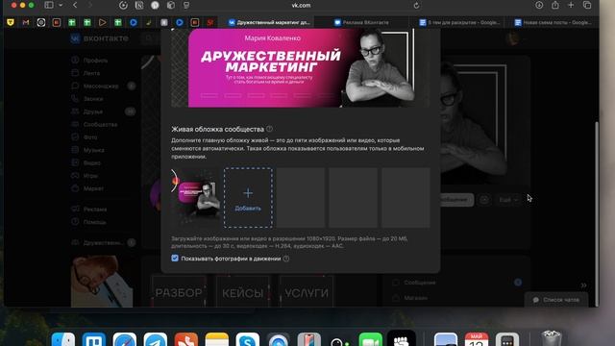Toggle Показывать фотографии в движении checkbox
This screenshot has height=346, width=615.
175,259
